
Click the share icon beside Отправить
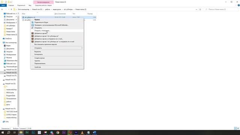(33, 28)
